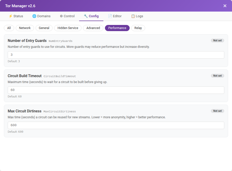This screenshot has width=232, height=171.
Task: Click the Circuit Build Timeout input
Action: coord(116,90)
